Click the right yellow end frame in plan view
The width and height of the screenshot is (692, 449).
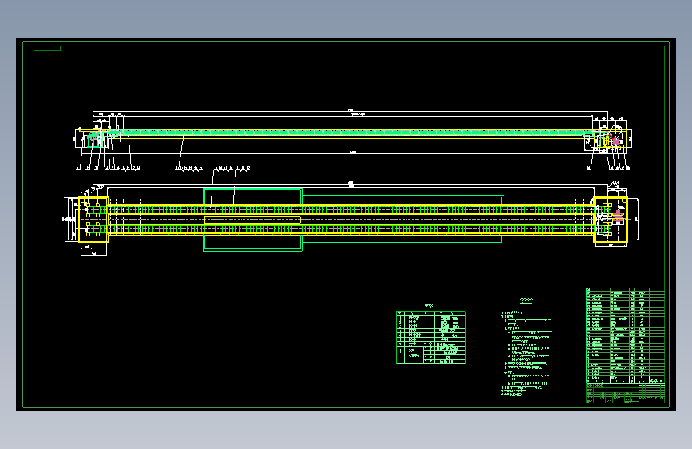[611, 219]
